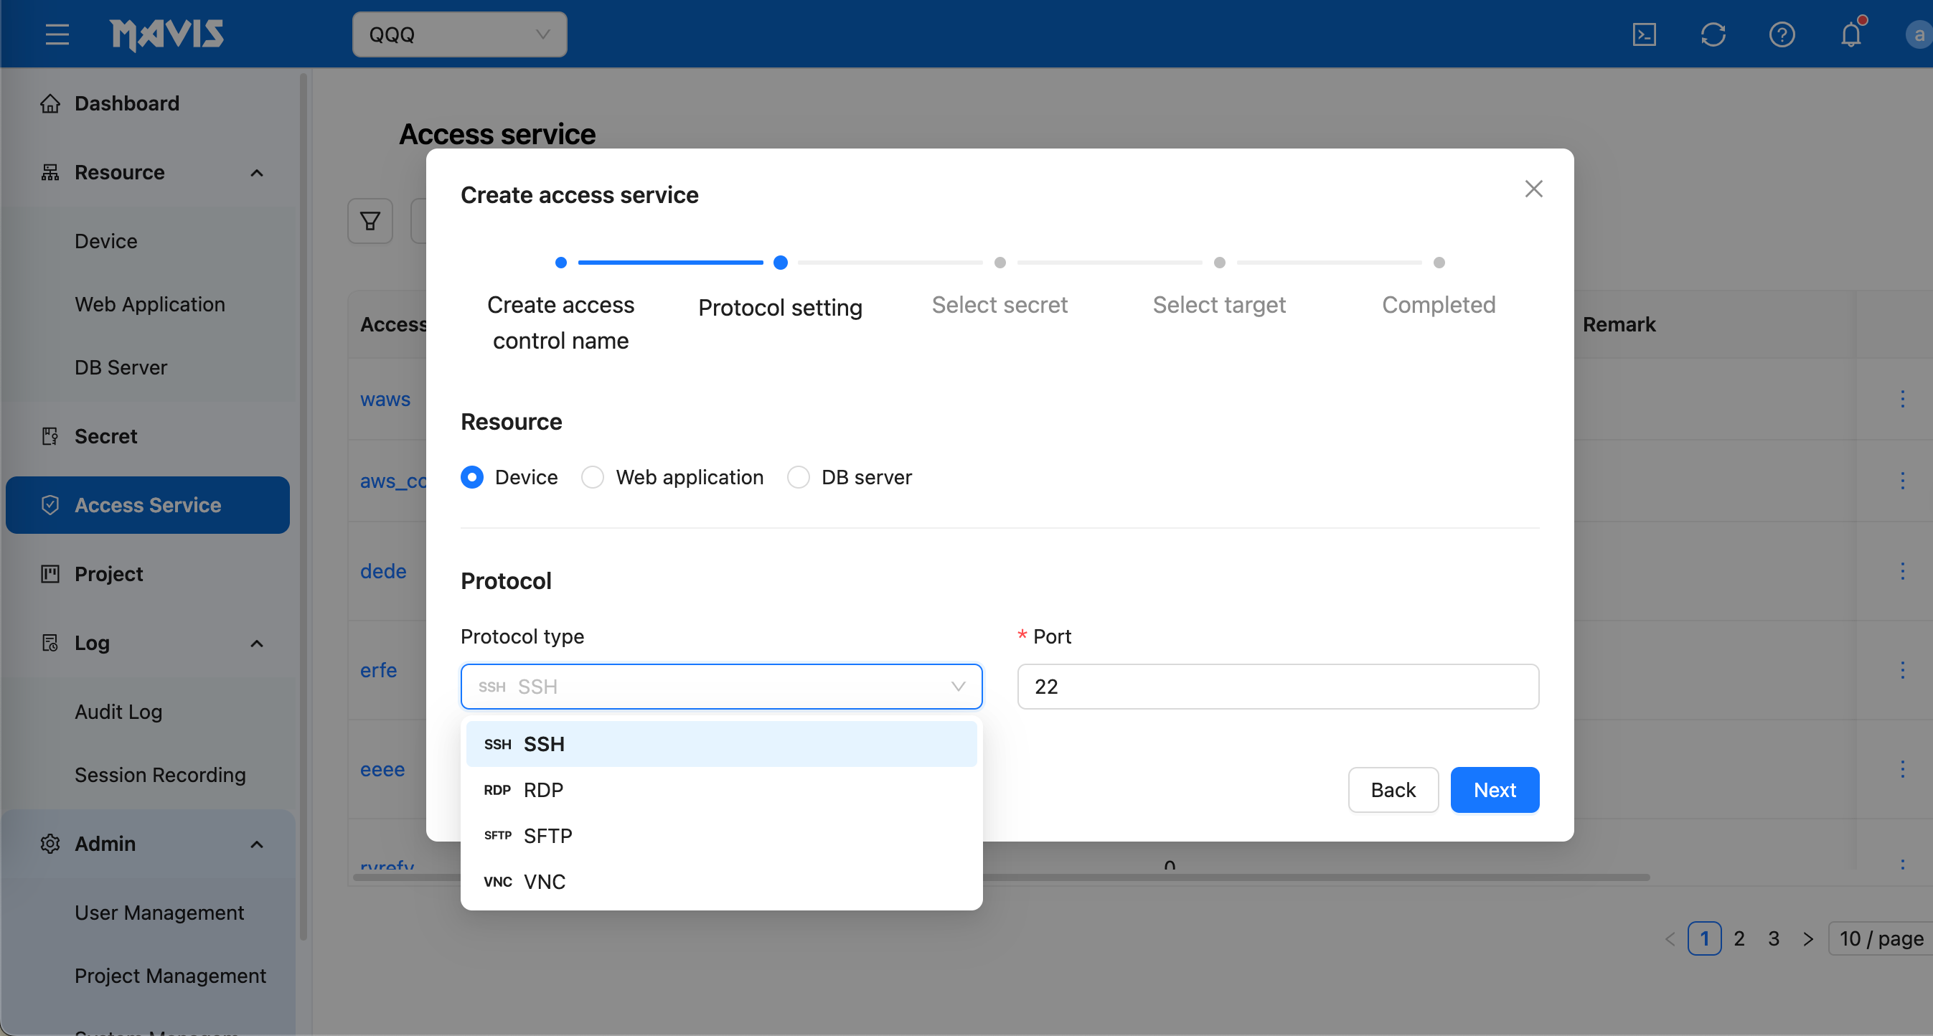Click the Next button
Viewport: 1933px width, 1036px height.
click(x=1494, y=790)
